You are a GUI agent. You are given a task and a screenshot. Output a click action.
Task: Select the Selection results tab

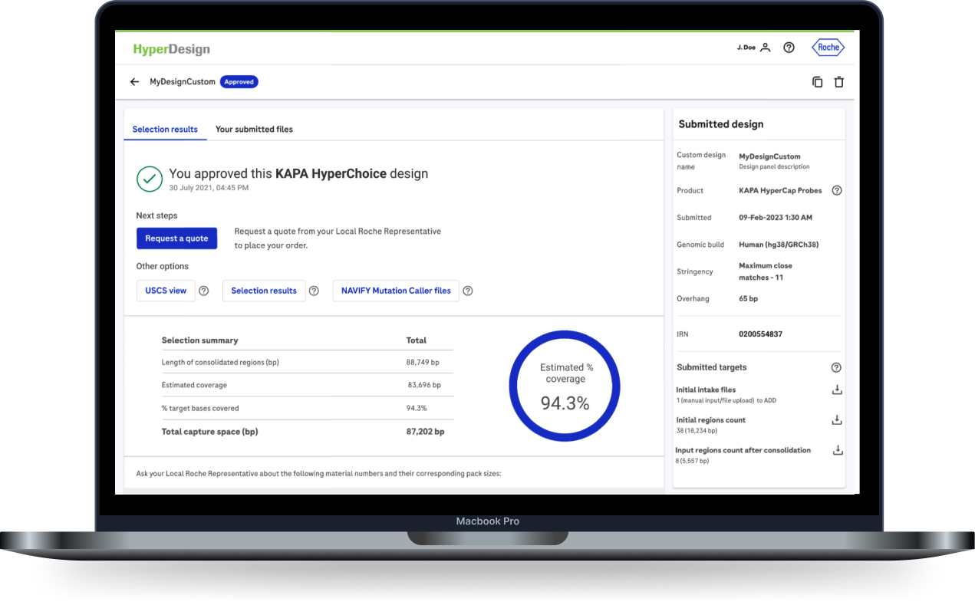point(165,130)
